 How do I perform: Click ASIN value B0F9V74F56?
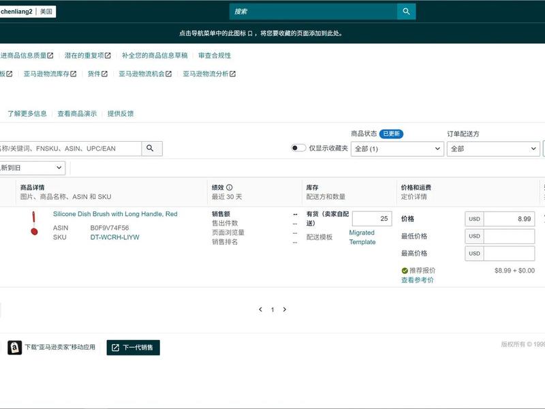click(x=110, y=228)
